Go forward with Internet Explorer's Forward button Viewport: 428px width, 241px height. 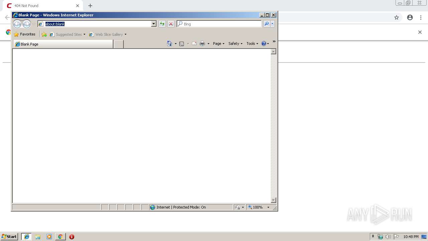pyautogui.click(x=27, y=24)
